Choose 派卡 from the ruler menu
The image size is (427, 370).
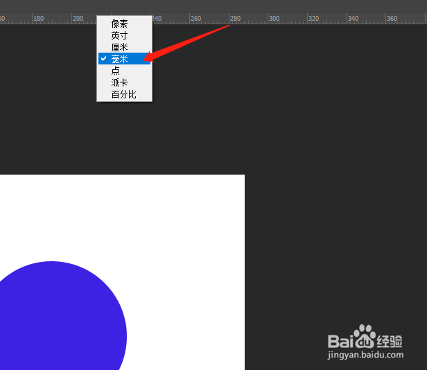click(125, 82)
